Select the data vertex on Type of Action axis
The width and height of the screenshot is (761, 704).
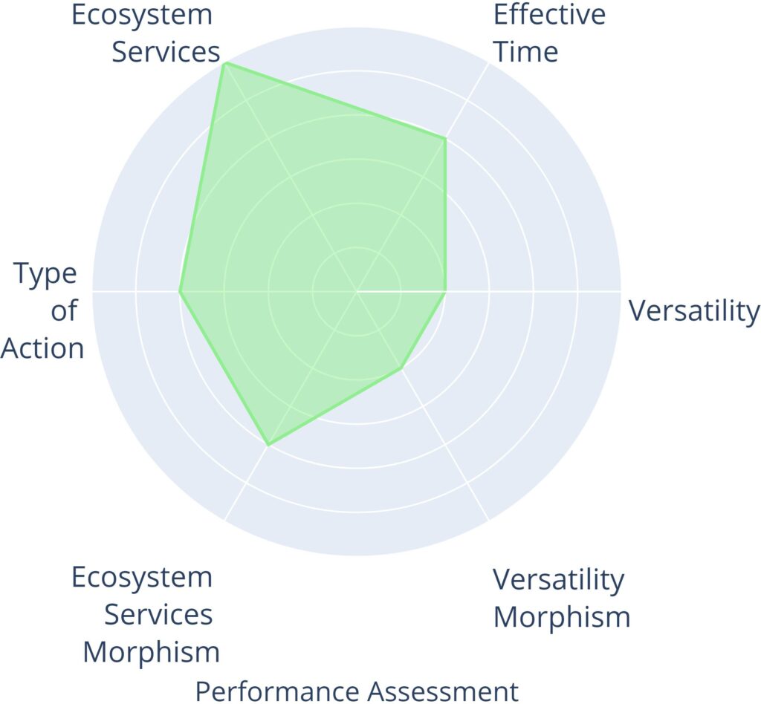tap(180, 291)
